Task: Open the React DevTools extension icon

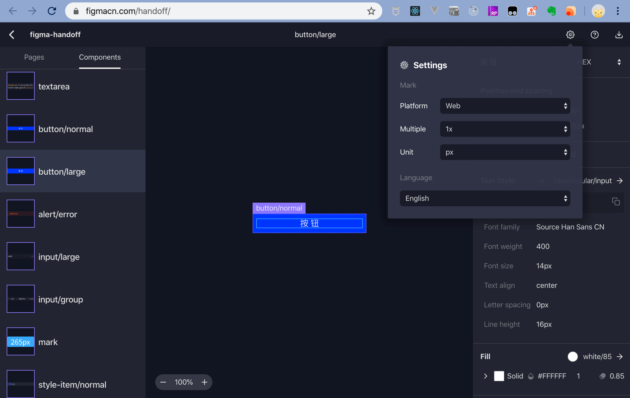Action: coord(415,11)
